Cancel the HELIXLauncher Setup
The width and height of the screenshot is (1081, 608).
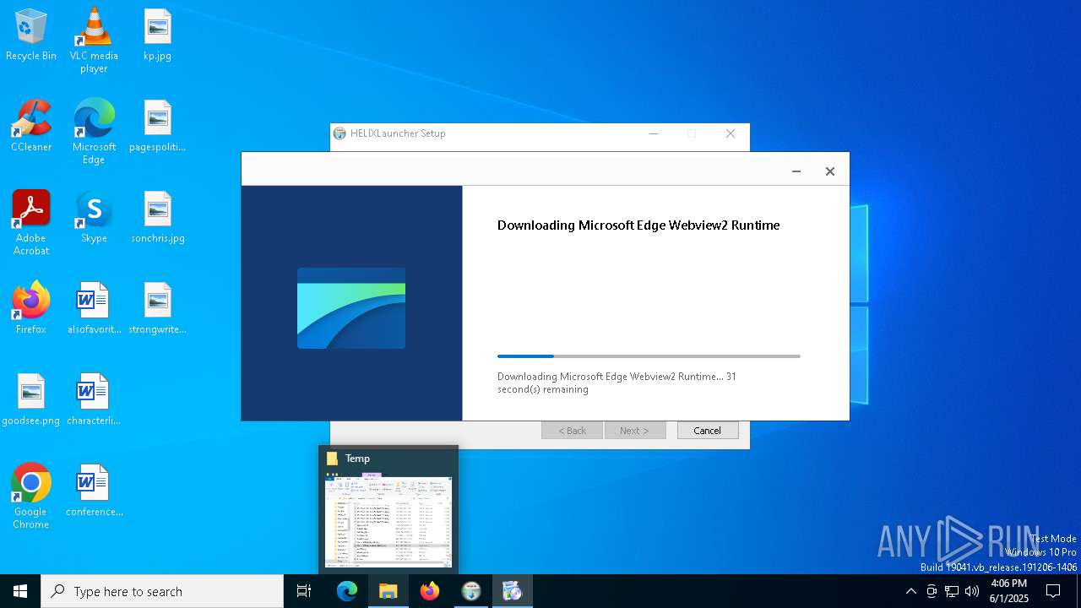click(x=708, y=431)
